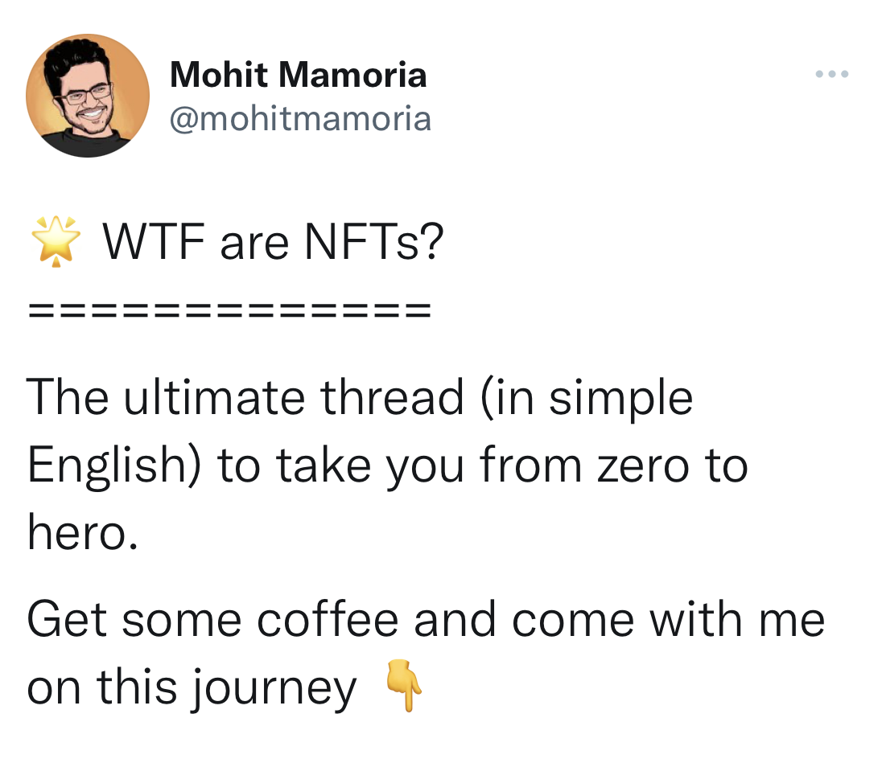The width and height of the screenshot is (882, 763).
Task: Click the word "Get" starting the last paragraph
Action: tap(67, 621)
